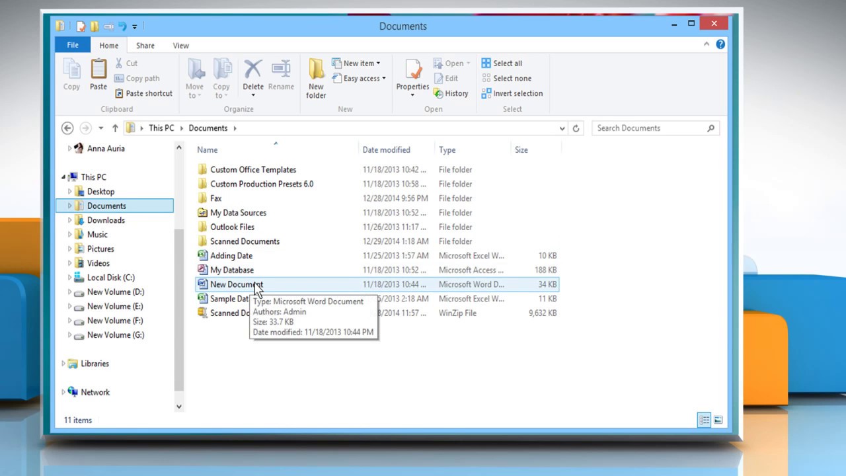Click Select all in ribbon
This screenshot has height=476, width=846.
coord(502,63)
